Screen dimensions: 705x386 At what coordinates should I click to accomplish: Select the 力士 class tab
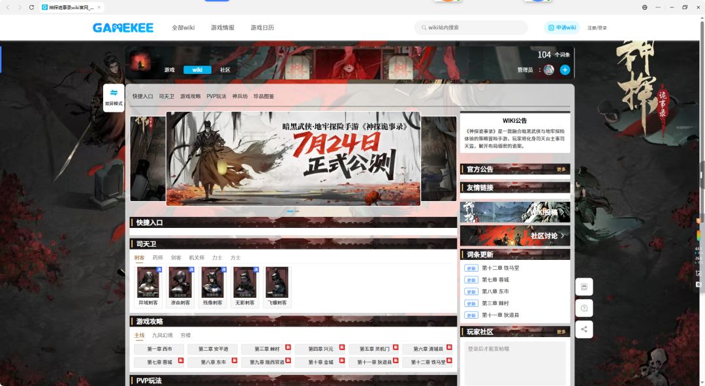pos(217,258)
